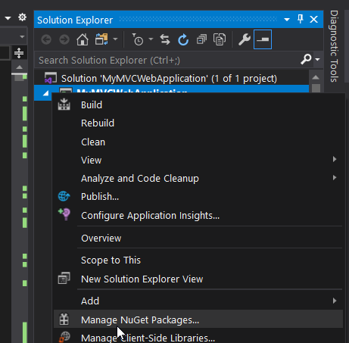349x343 pixels.
Task: Click the Search Solution Explorer field
Action: pyautogui.click(x=167, y=60)
